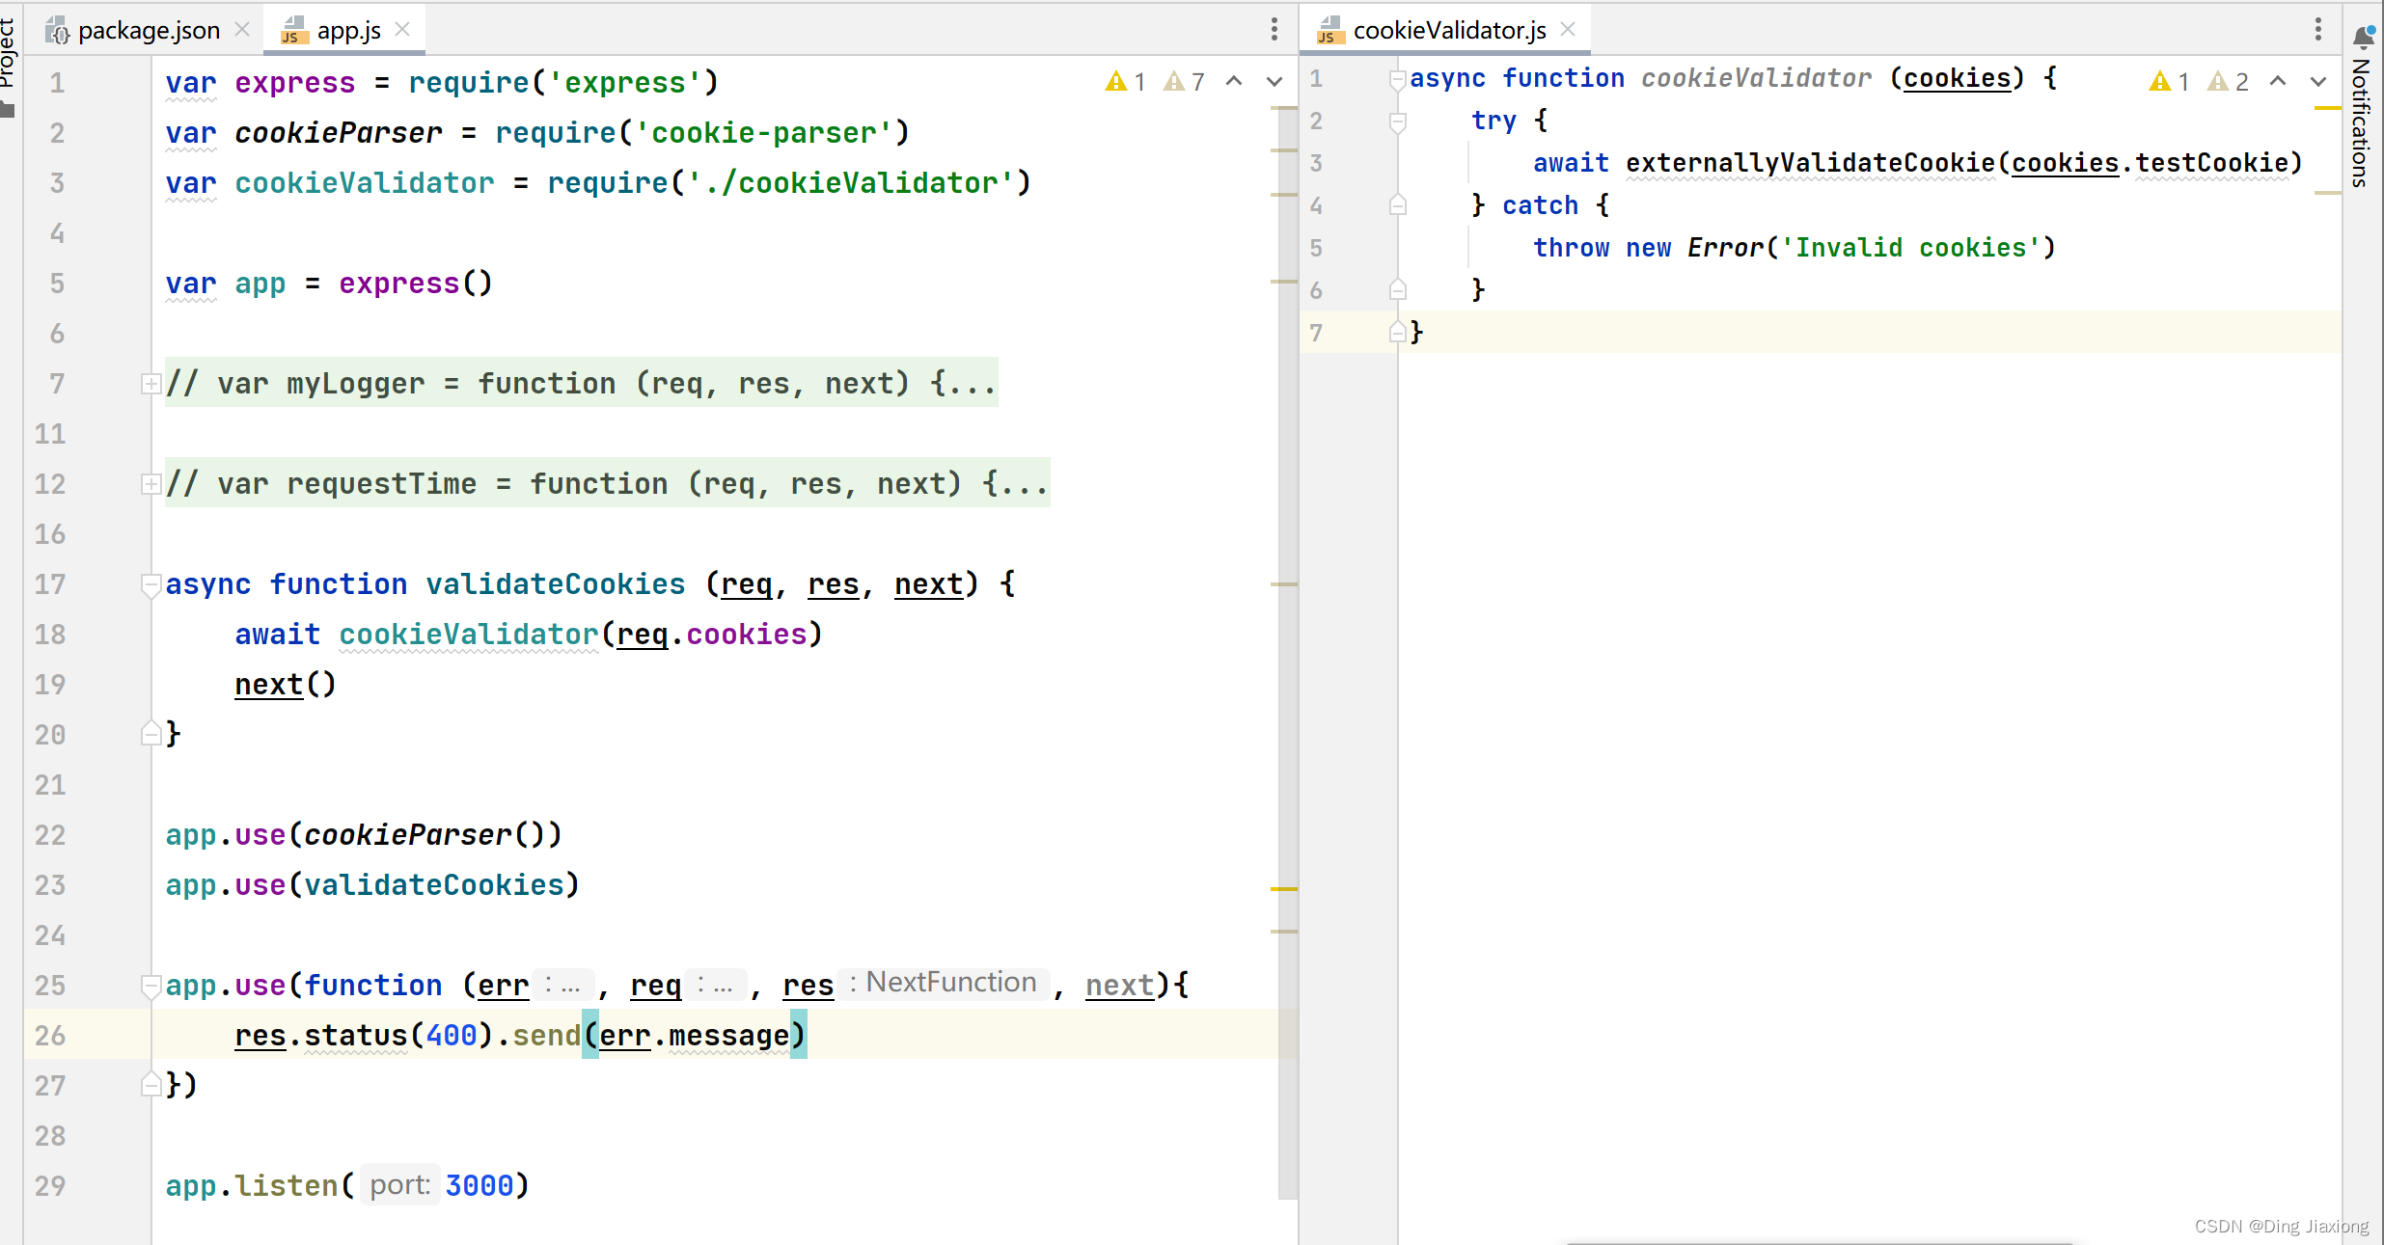The image size is (2384, 1245).
Task: Collapse the catch block fold marker
Action: pyautogui.click(x=1397, y=204)
